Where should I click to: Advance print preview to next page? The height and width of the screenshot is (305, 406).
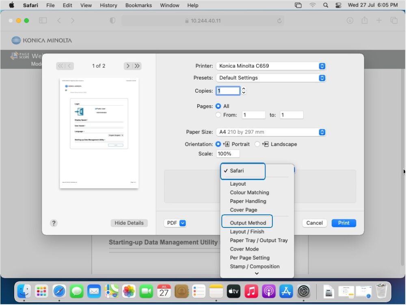(x=127, y=65)
